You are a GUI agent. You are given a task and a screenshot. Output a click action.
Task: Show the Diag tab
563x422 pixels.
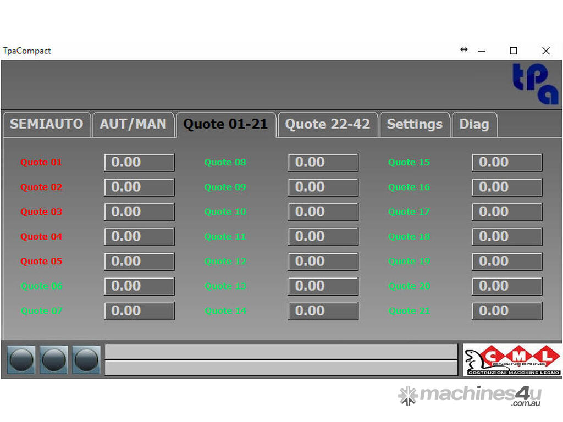tap(474, 124)
